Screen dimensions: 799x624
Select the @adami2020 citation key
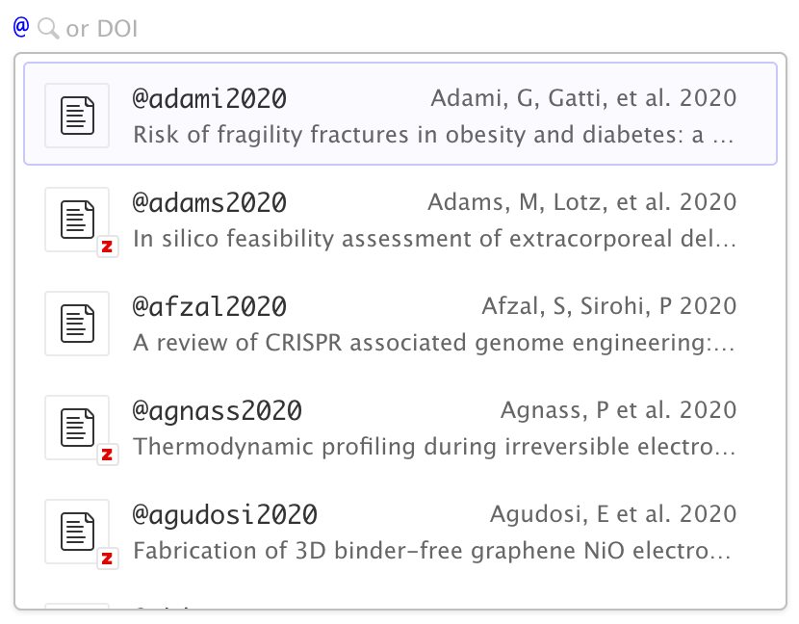[209, 99]
